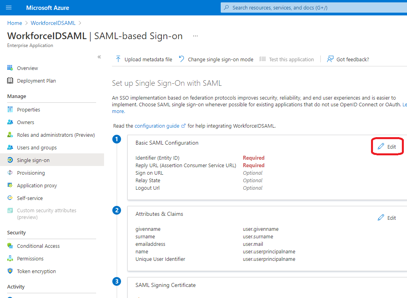
Task: Edit Attributes & Claims
Action: (x=387, y=218)
